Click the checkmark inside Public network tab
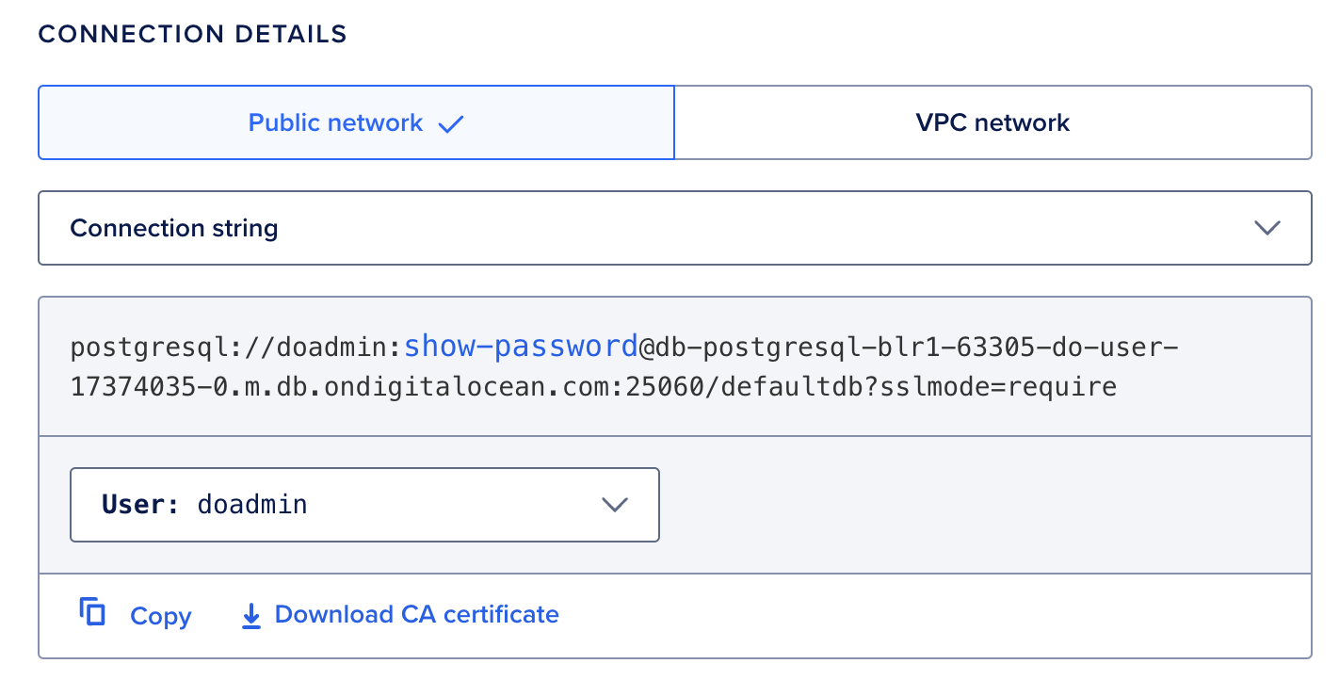The height and width of the screenshot is (680, 1339). tap(452, 122)
